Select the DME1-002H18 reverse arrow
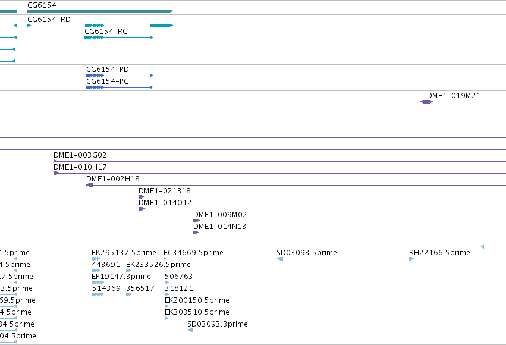 [x=90, y=185]
